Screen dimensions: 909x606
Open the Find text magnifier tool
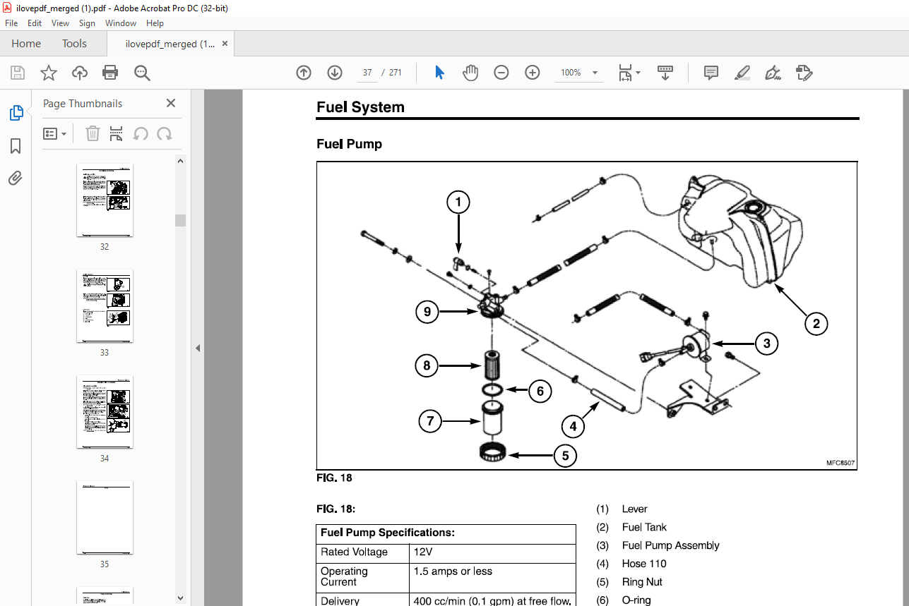click(142, 73)
